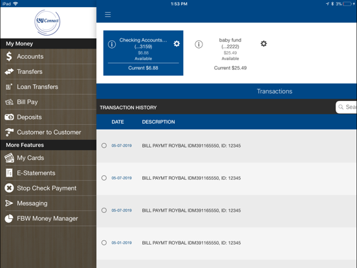Open Loan Transfers menu item
The image size is (357, 268).
[49, 87]
